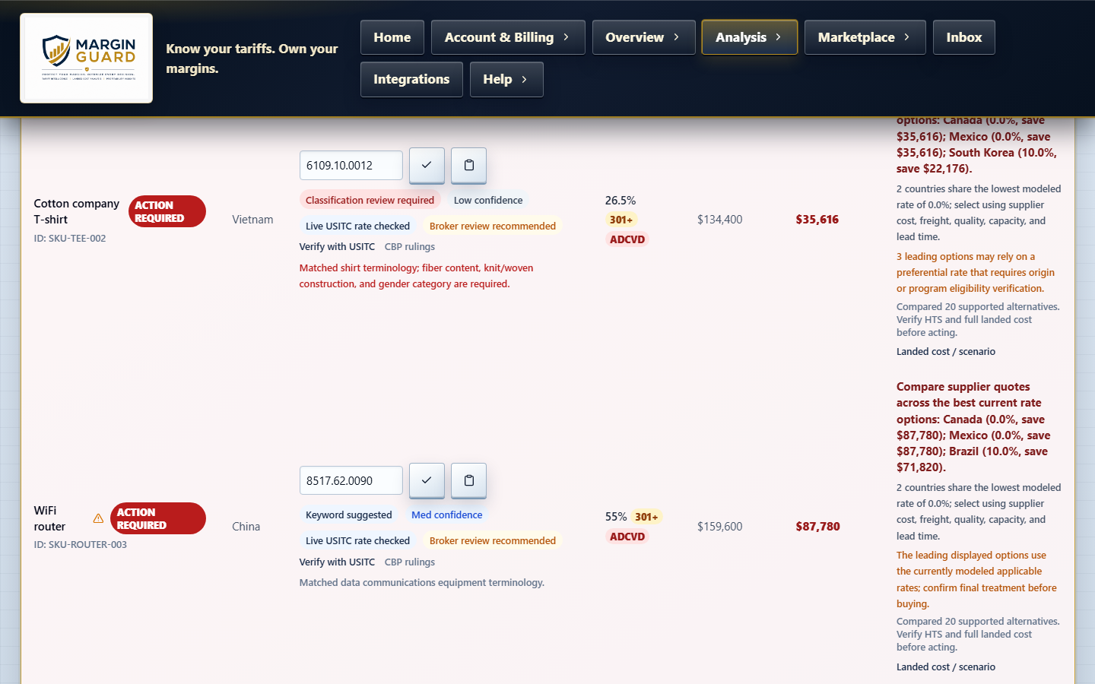Click the 301+ badge under 26.5%

621,220
